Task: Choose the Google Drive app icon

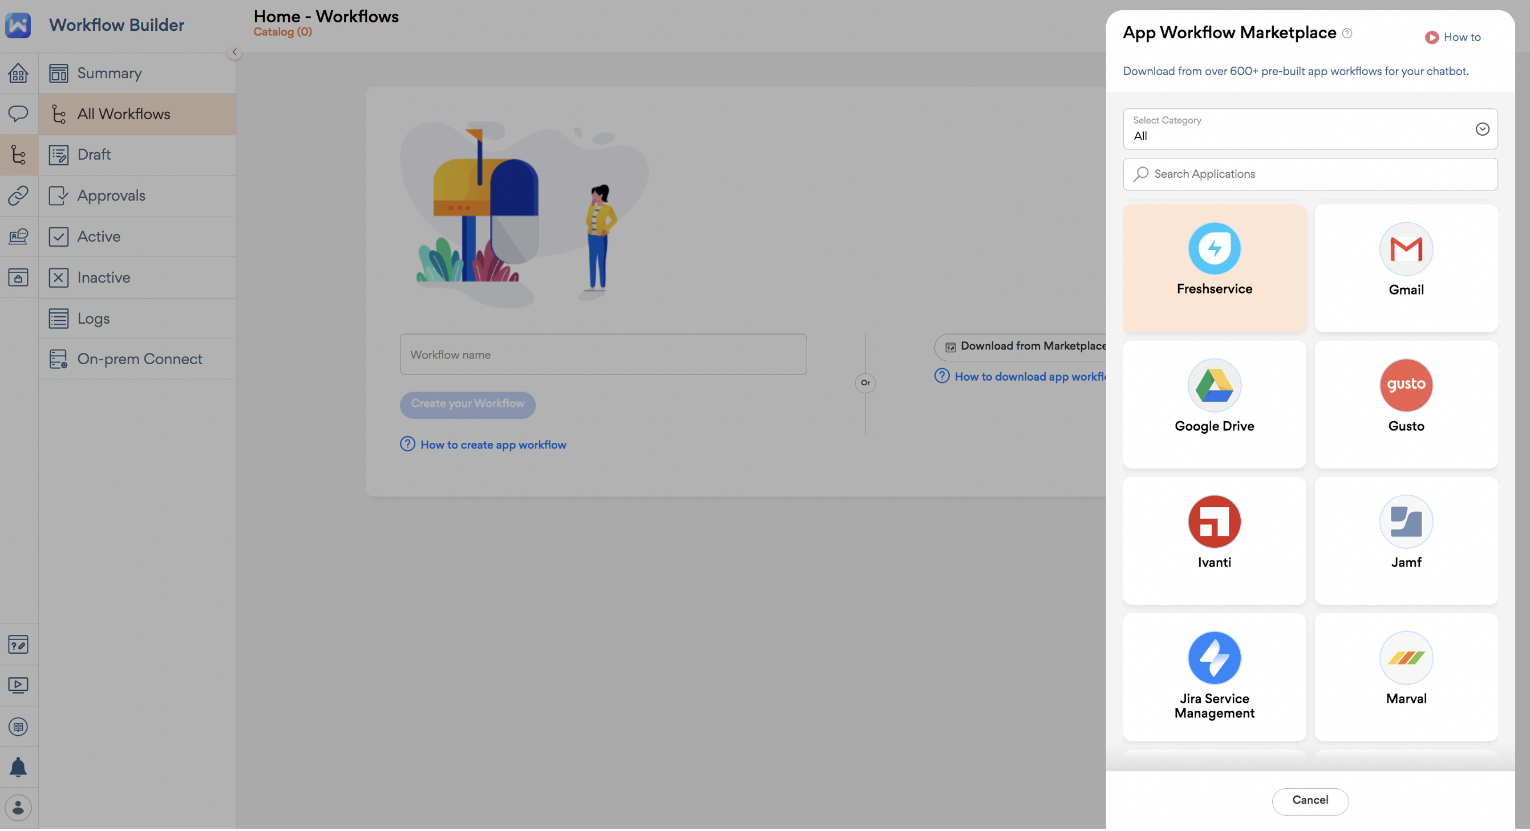Action: pyautogui.click(x=1214, y=386)
